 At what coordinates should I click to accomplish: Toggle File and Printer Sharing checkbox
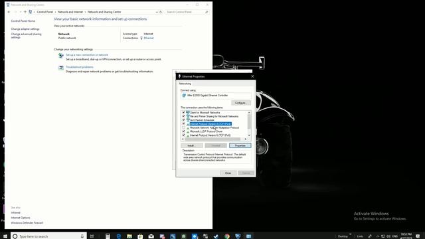(183, 116)
